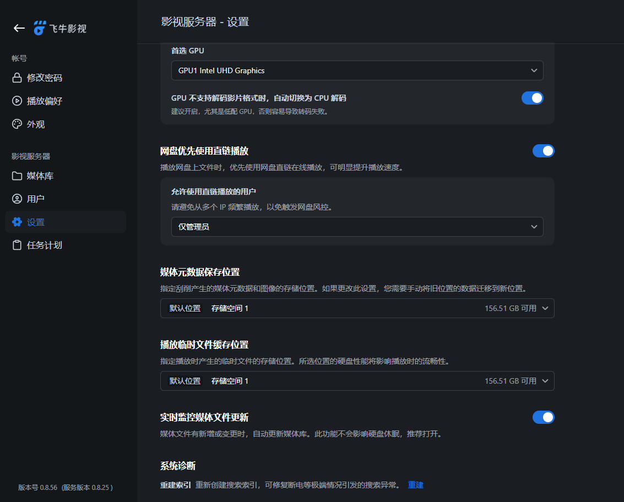624x502 pixels.
Task: Disable 网盘优先使用直链播放 toggle
Action: coord(544,150)
